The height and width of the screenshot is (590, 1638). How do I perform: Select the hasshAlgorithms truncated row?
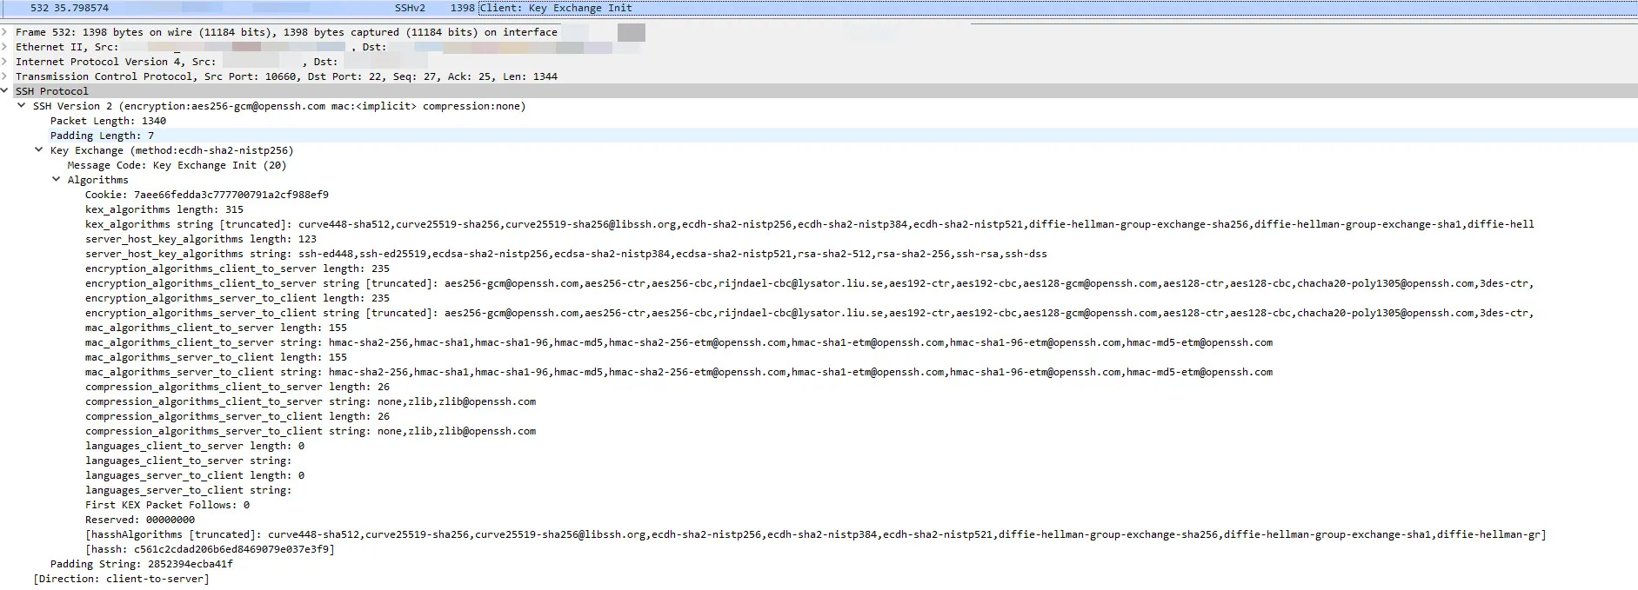tap(816, 534)
